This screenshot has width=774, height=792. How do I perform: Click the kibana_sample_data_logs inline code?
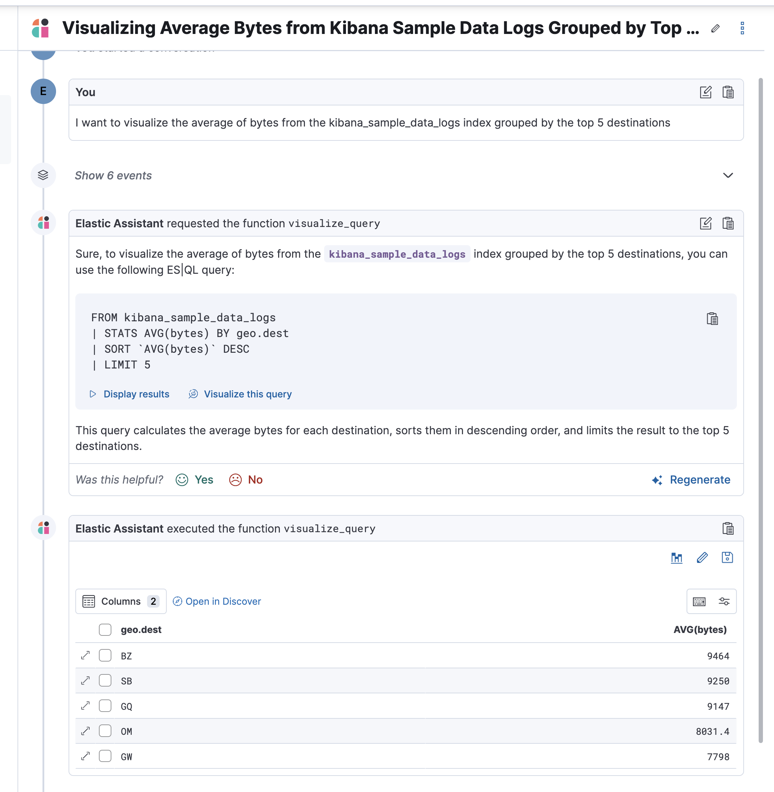[397, 254]
